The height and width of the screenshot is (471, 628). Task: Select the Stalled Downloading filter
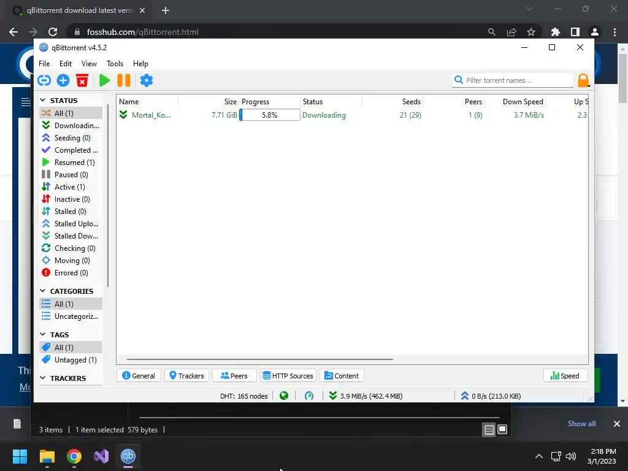pyautogui.click(x=71, y=236)
